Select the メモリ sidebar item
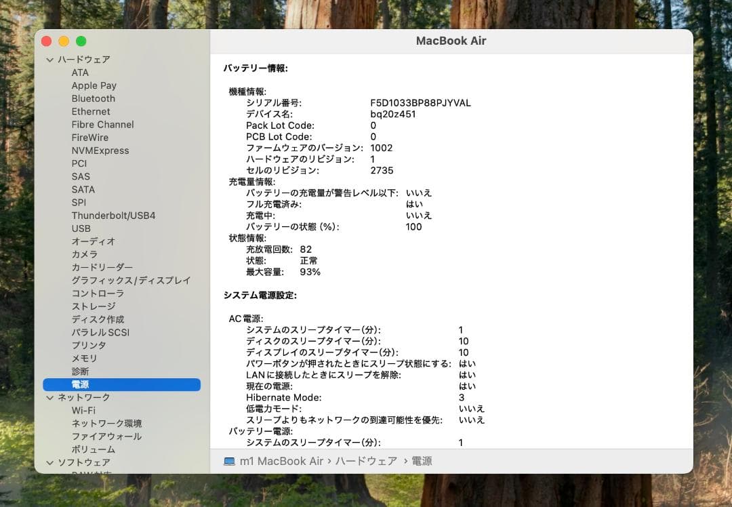732x507 pixels. (83, 358)
